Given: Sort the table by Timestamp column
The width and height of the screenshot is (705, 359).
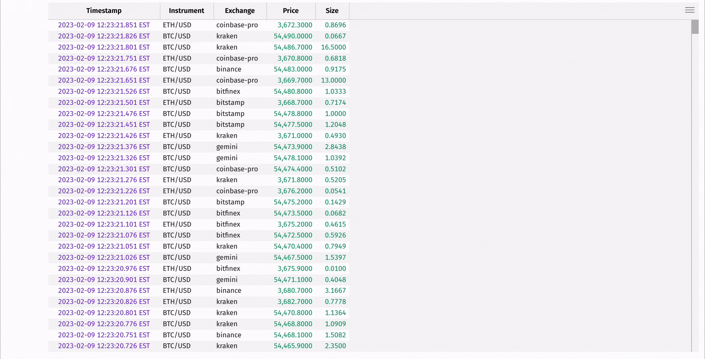Looking at the screenshot, I should (x=104, y=11).
